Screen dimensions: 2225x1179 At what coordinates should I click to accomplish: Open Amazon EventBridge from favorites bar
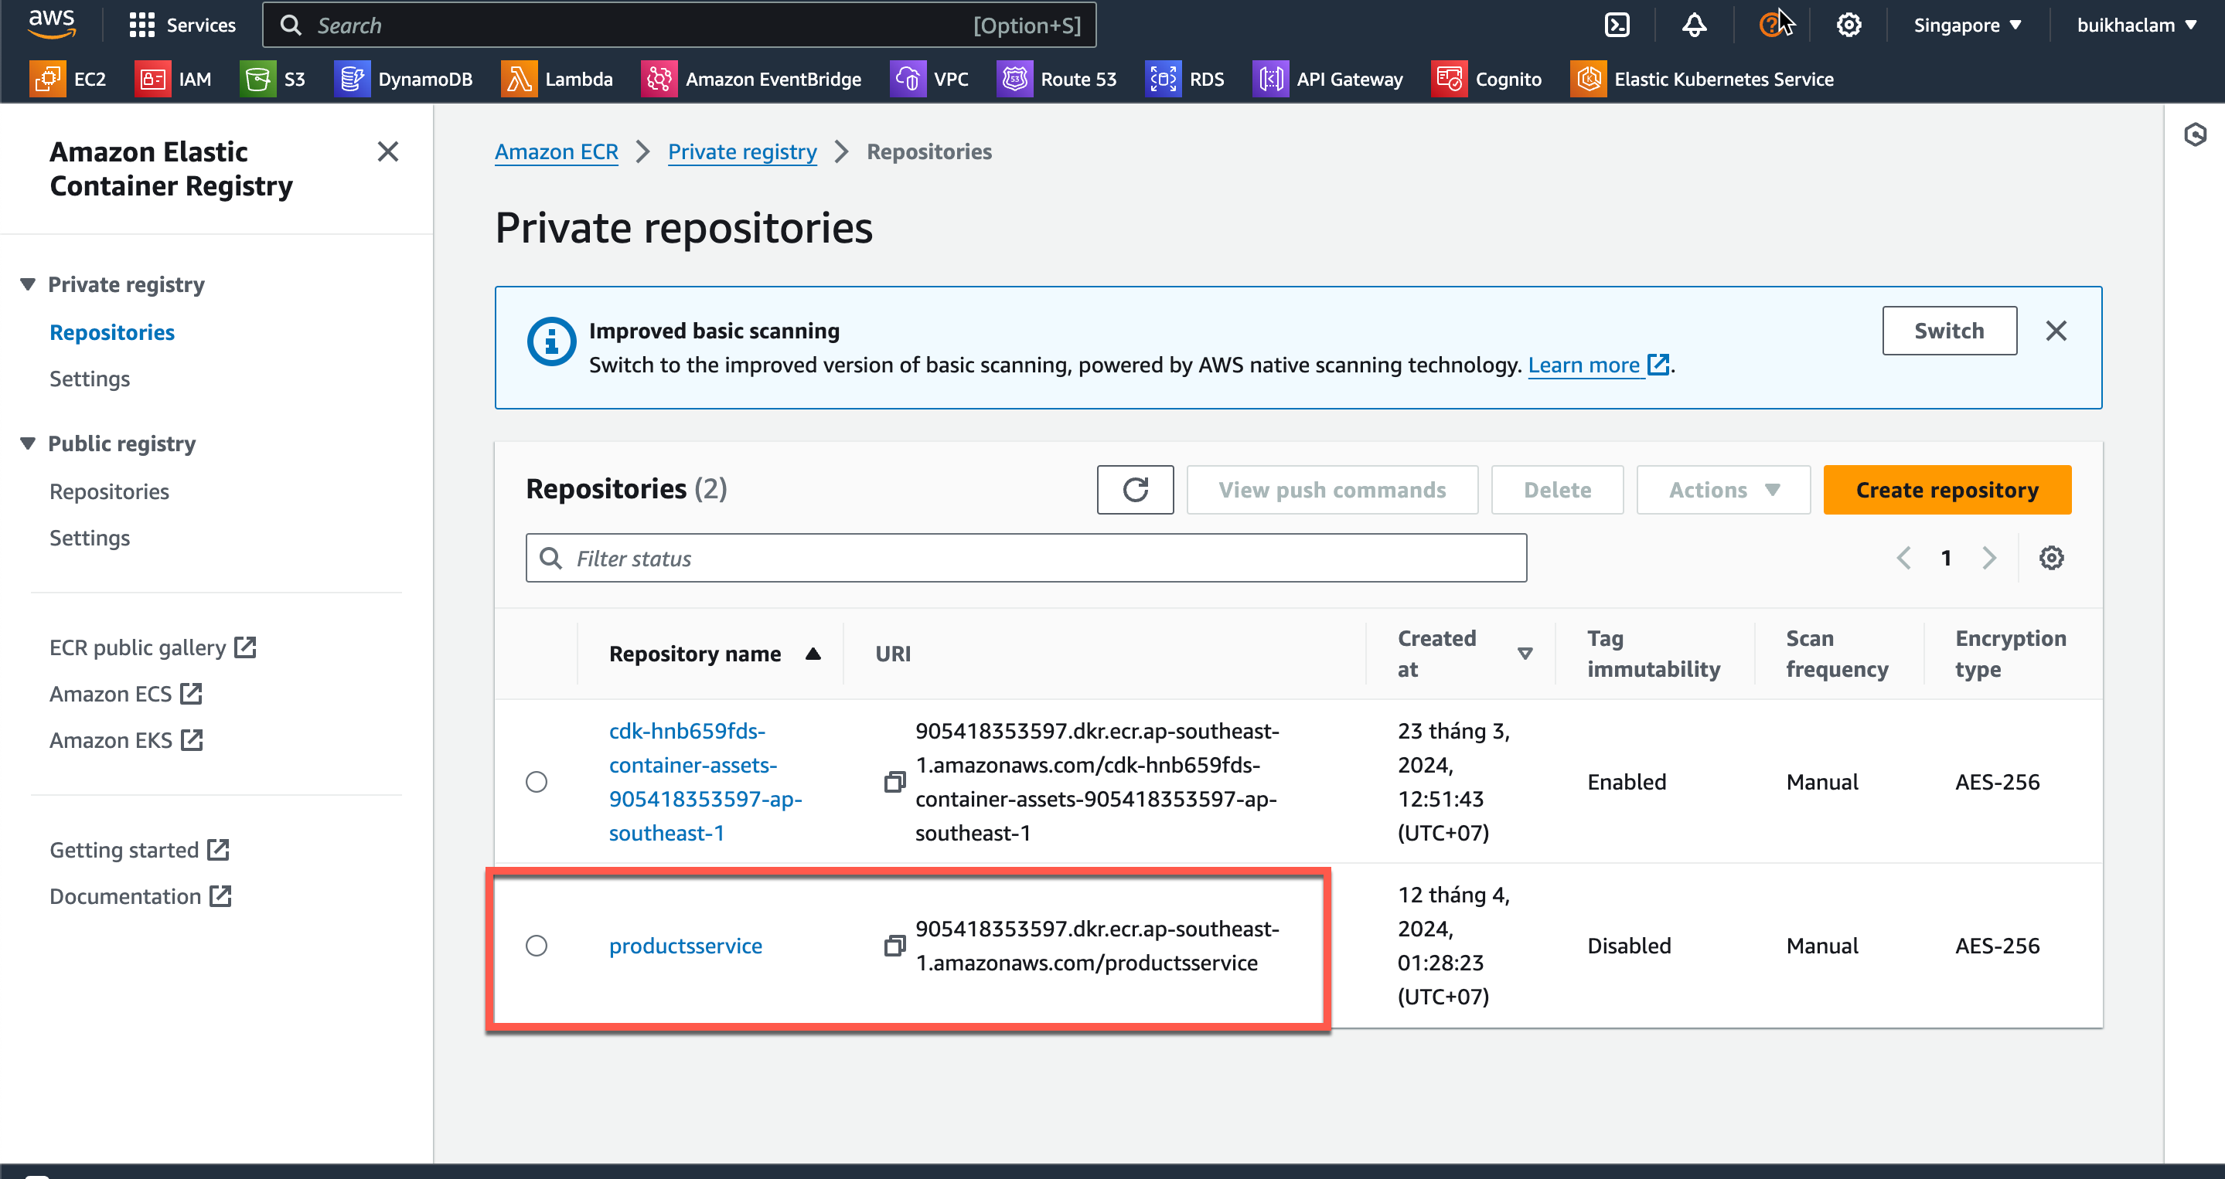[751, 80]
